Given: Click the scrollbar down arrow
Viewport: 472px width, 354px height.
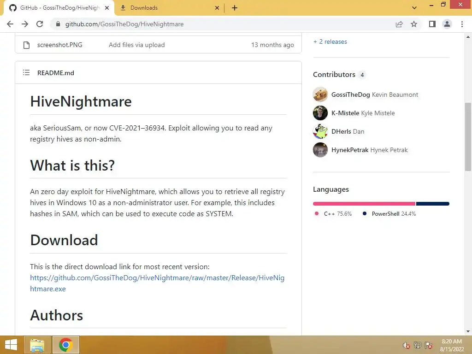Looking at the screenshot, I should click(x=468, y=331).
